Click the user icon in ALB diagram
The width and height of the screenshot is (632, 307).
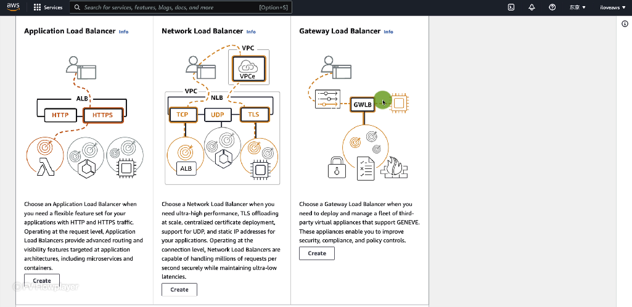point(81,68)
